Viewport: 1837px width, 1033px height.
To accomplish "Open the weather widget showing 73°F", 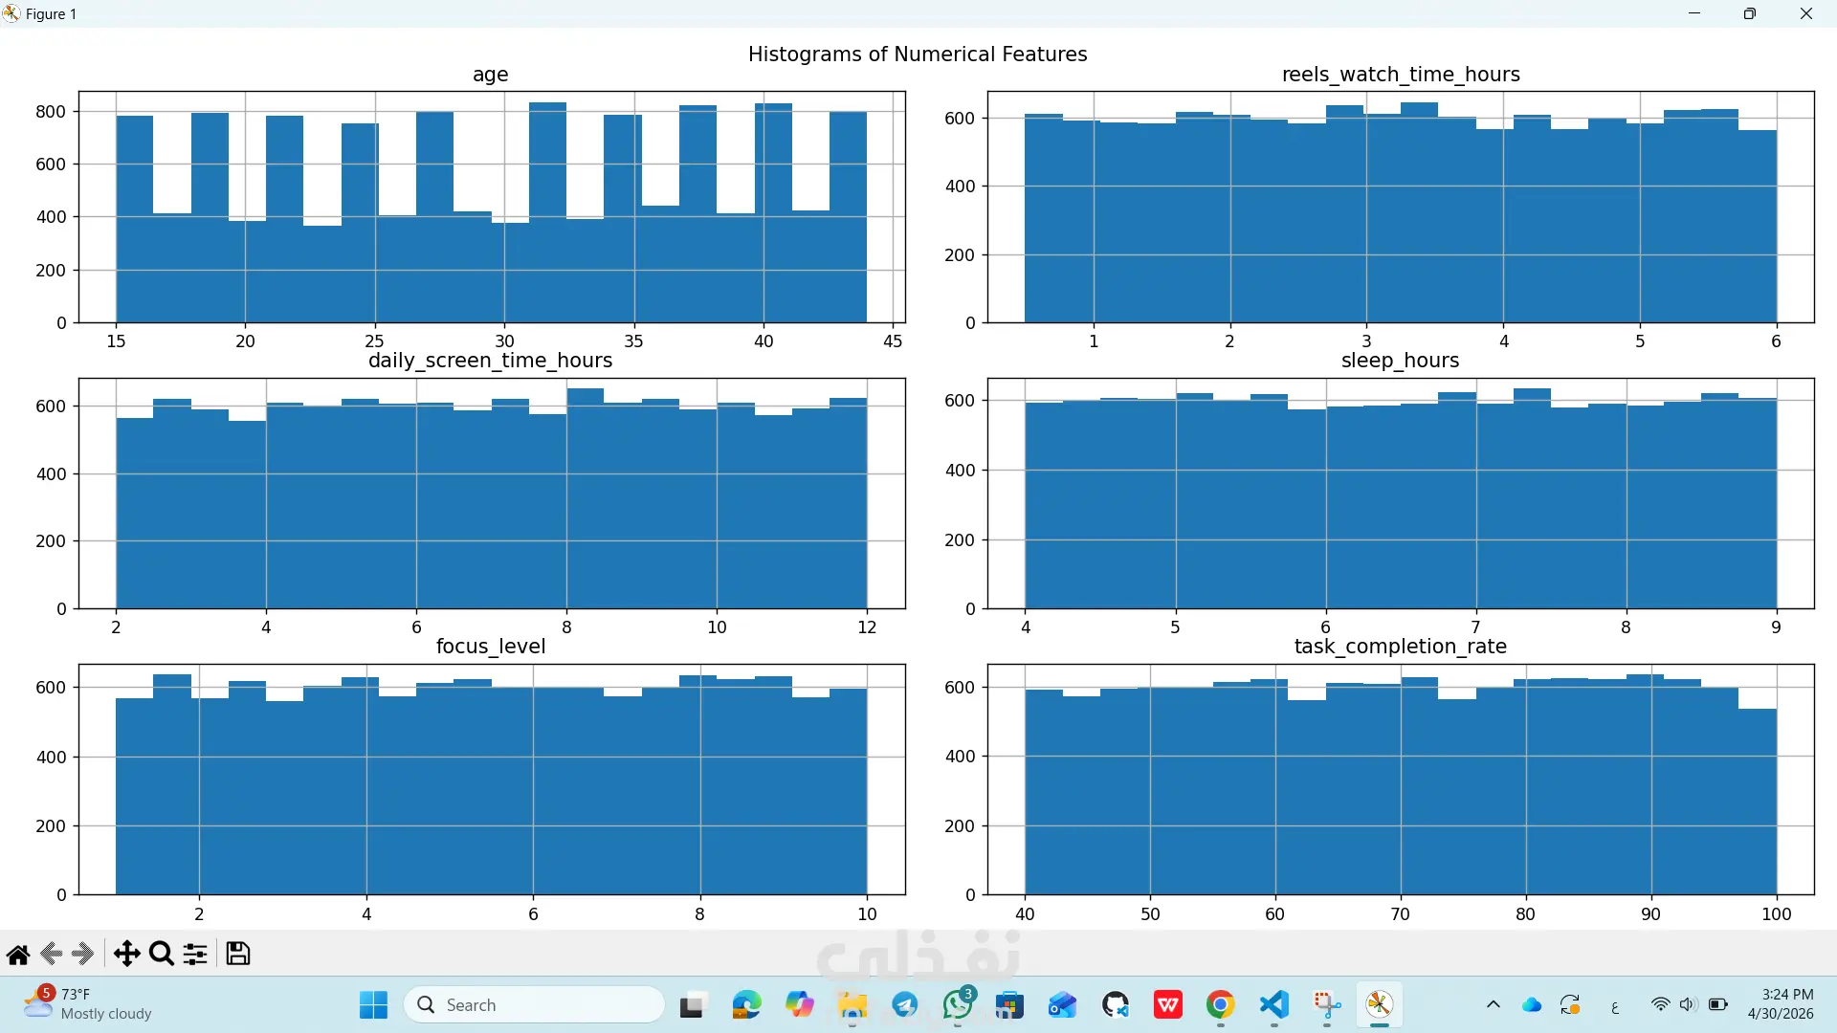I will [88, 1004].
